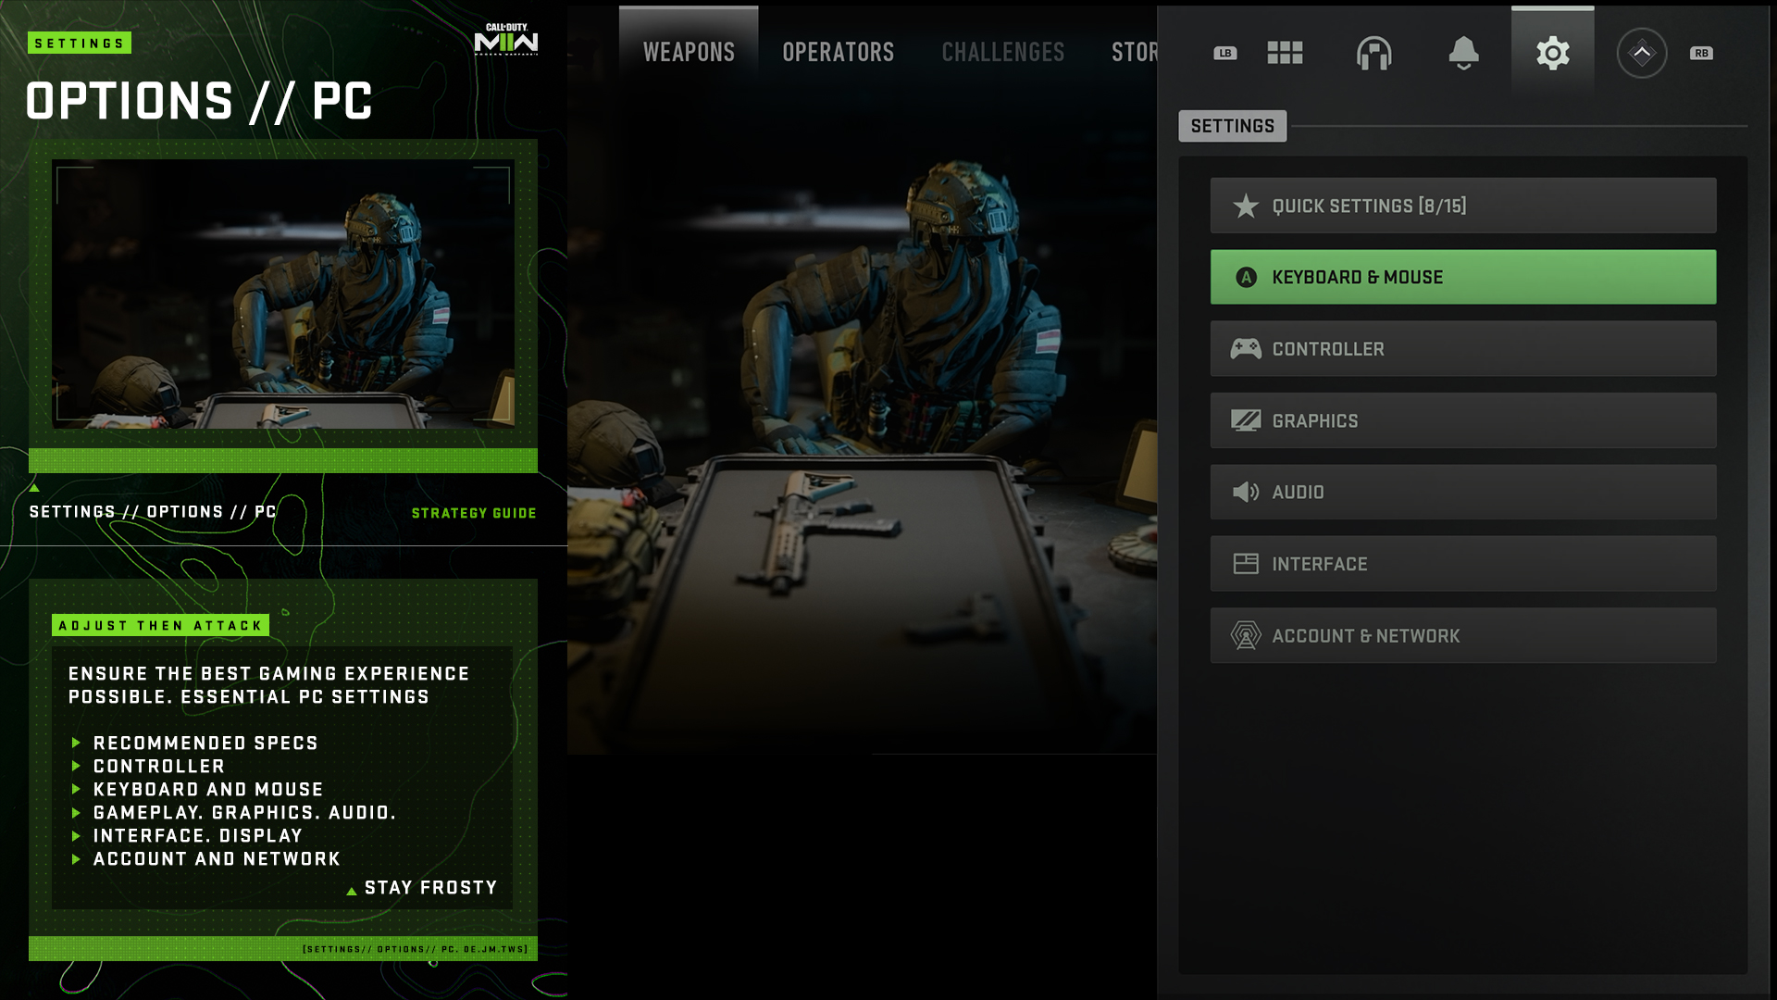The image size is (1777, 1000).
Task: Click the Quick Settings star icon
Action: coord(1246,206)
